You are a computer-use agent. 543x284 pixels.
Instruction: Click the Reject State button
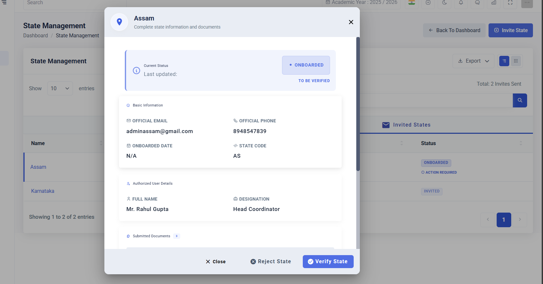[271, 262]
